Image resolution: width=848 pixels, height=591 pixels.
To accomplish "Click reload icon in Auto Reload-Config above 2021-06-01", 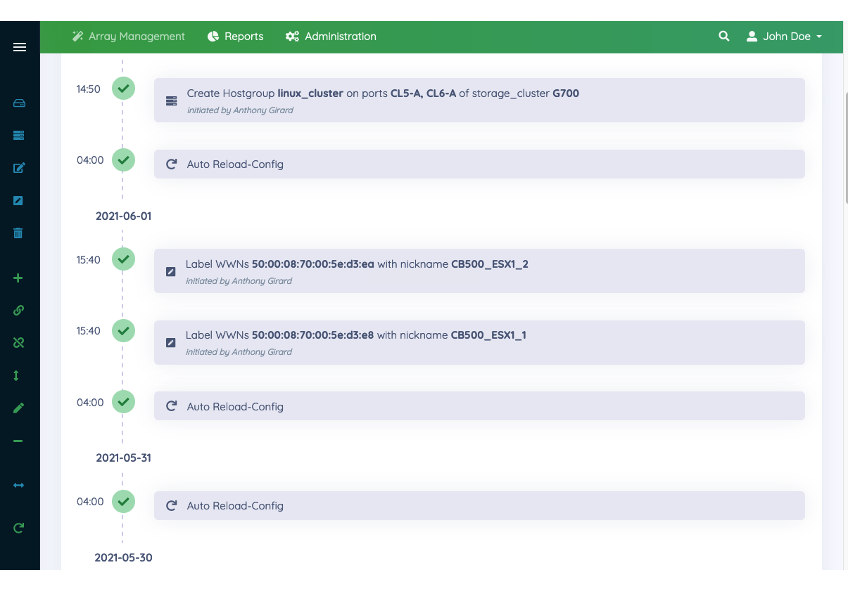I will (171, 164).
